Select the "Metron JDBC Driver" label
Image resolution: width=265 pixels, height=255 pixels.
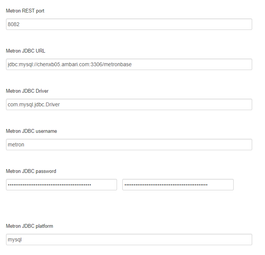coord(27,91)
